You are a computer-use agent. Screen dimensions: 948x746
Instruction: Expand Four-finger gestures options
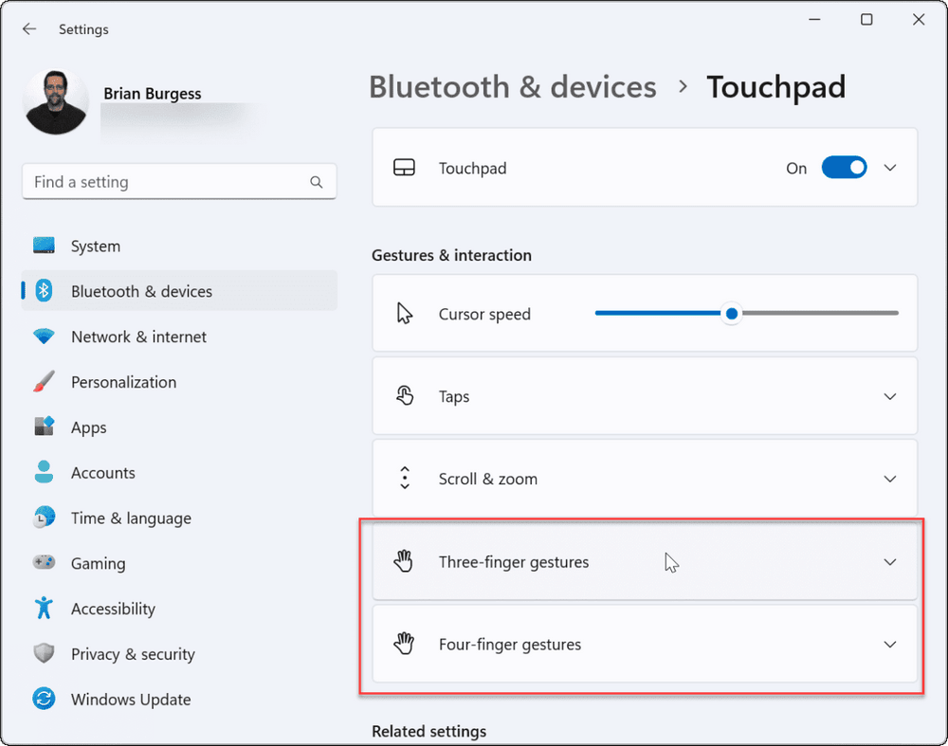click(x=890, y=645)
